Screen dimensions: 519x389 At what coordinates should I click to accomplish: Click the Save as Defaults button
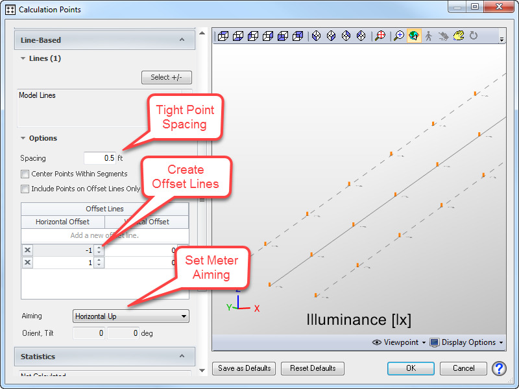(x=244, y=368)
